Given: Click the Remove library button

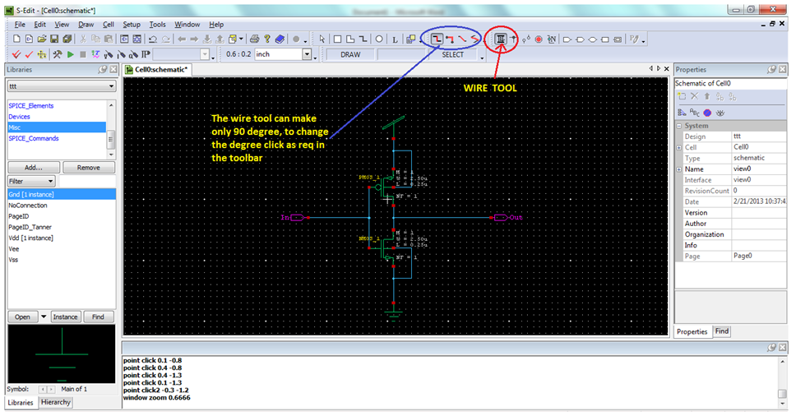Looking at the screenshot, I should (x=88, y=168).
